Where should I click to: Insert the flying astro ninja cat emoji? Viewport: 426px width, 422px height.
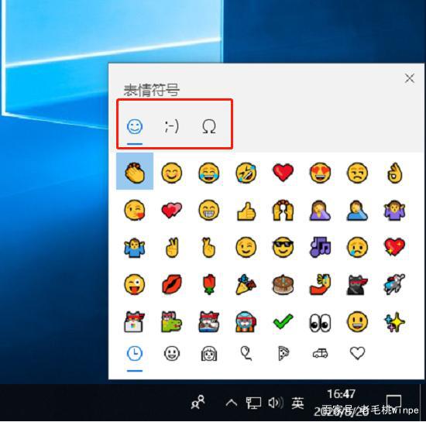[x=394, y=285]
